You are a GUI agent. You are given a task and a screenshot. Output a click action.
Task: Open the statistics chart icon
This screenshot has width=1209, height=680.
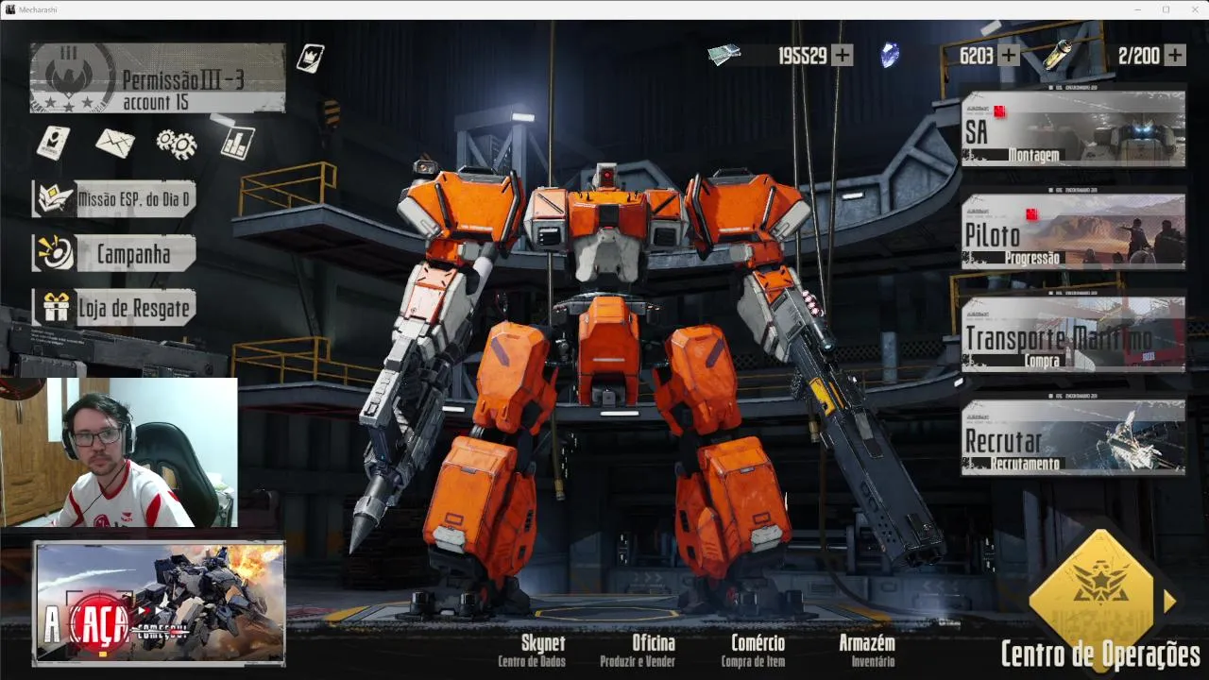click(x=237, y=143)
